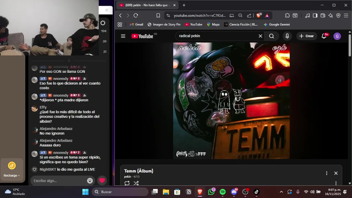Open Discord from taskbar
This screenshot has width=352, height=198.
tap(234, 192)
